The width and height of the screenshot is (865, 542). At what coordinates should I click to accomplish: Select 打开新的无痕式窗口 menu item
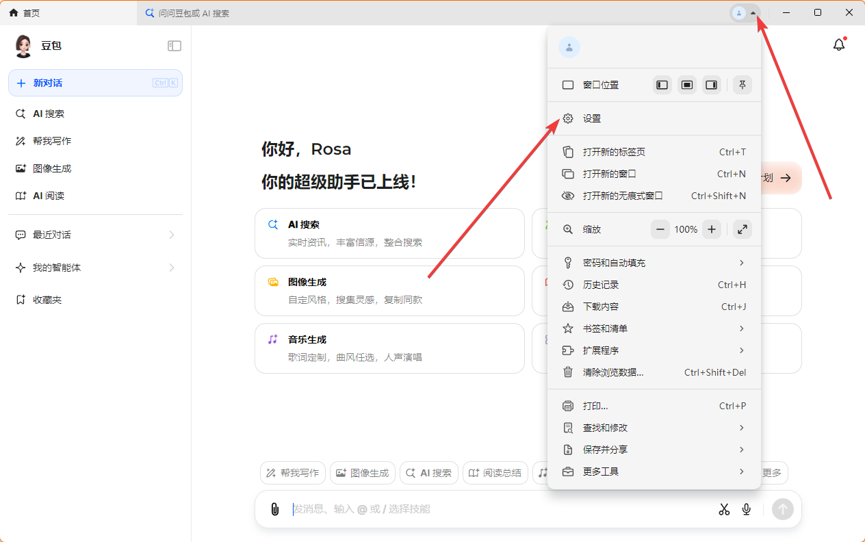point(654,196)
